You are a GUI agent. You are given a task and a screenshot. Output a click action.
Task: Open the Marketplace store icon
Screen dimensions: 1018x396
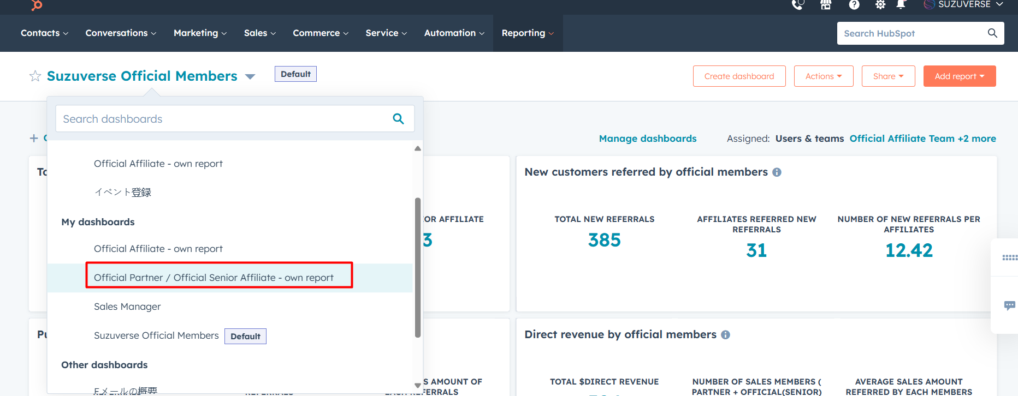pos(826,5)
